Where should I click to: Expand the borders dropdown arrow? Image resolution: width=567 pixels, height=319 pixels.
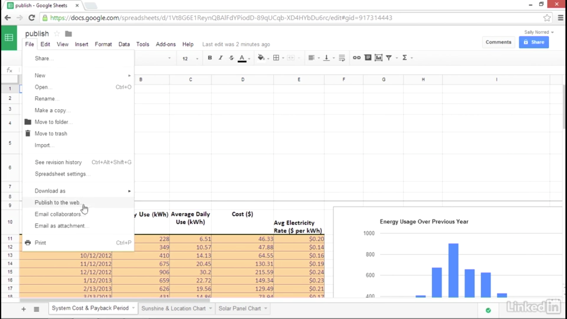coord(283,58)
